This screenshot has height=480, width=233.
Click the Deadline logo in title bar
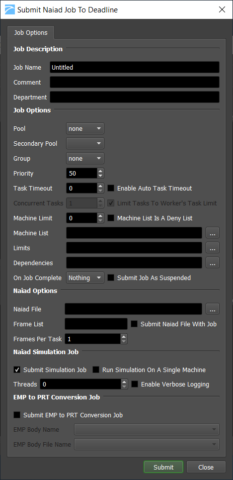[x=9, y=9]
